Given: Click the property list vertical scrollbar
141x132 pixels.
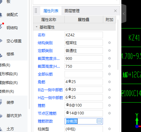Looking at the screenshot, I should tap(118, 45).
